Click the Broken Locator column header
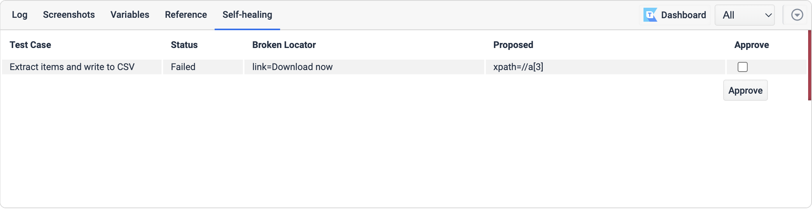This screenshot has height=209, width=812. coord(284,45)
